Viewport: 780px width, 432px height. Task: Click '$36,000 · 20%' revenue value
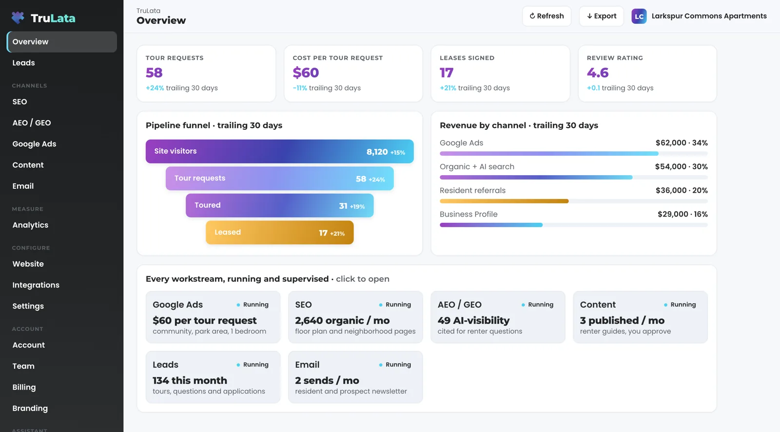(682, 191)
